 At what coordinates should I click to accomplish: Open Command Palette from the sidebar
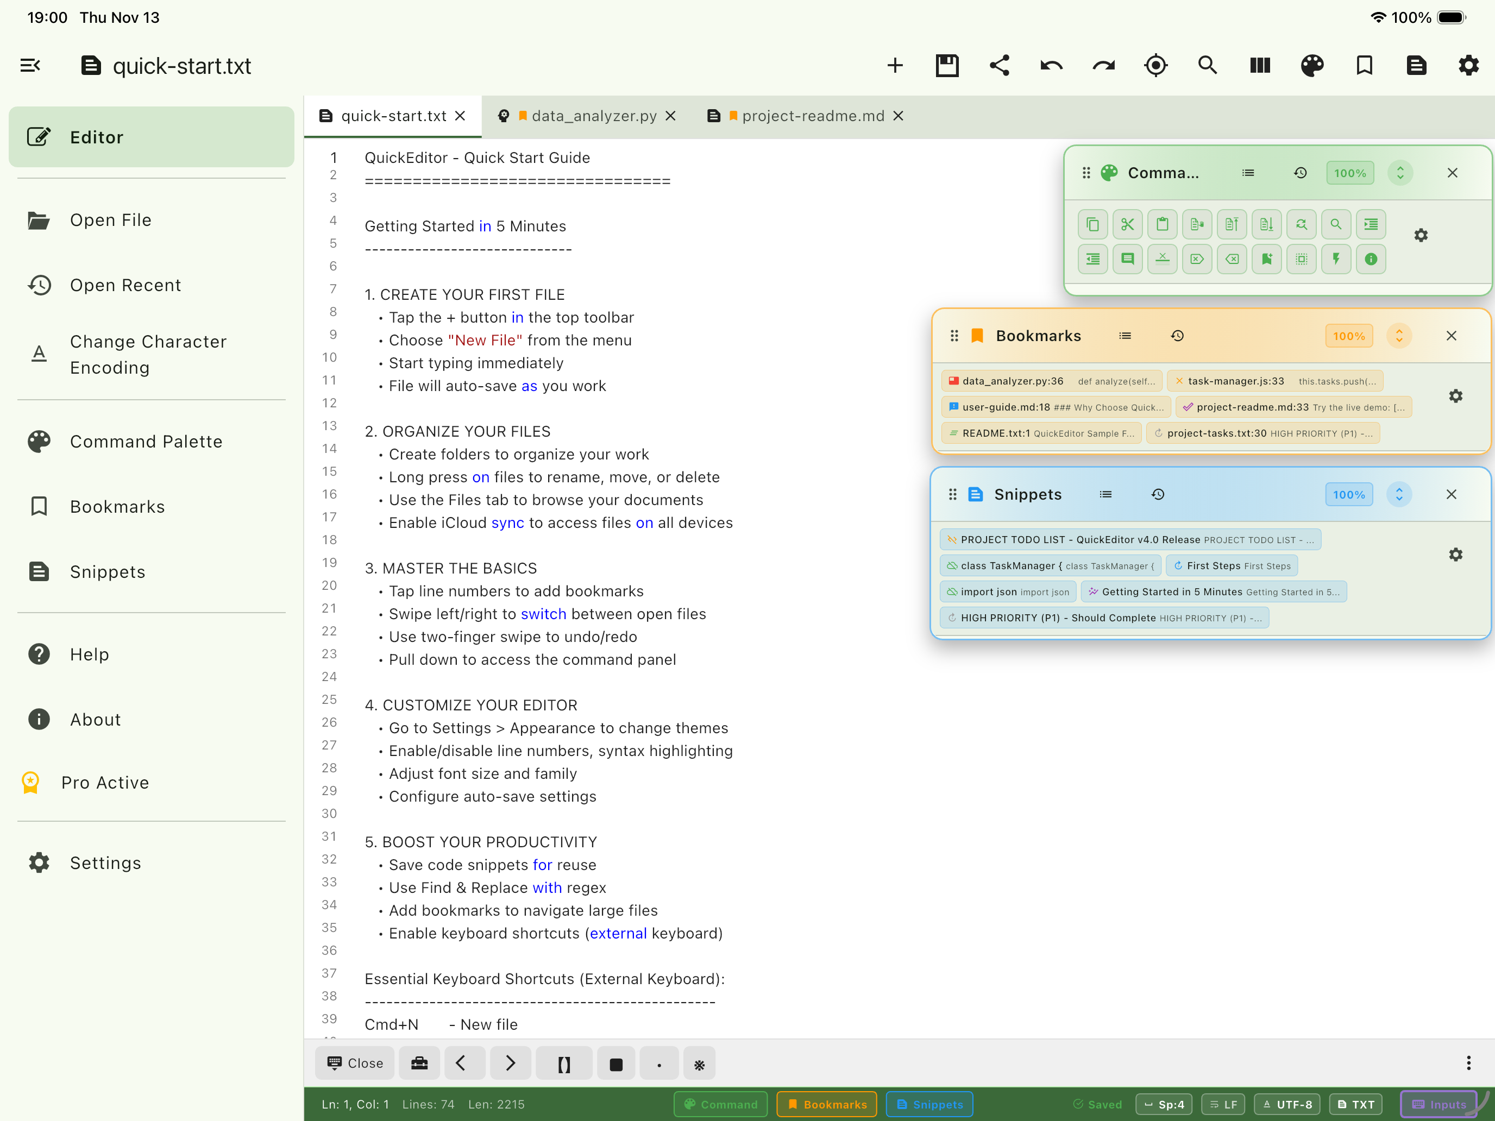click(146, 441)
